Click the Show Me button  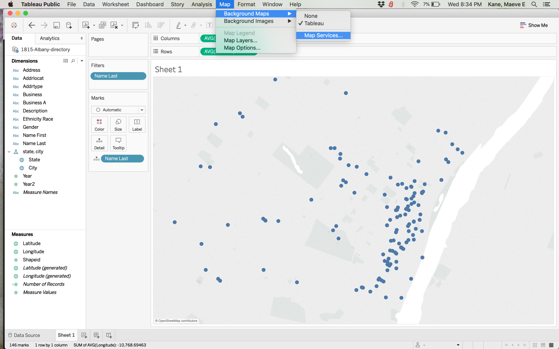point(534,25)
